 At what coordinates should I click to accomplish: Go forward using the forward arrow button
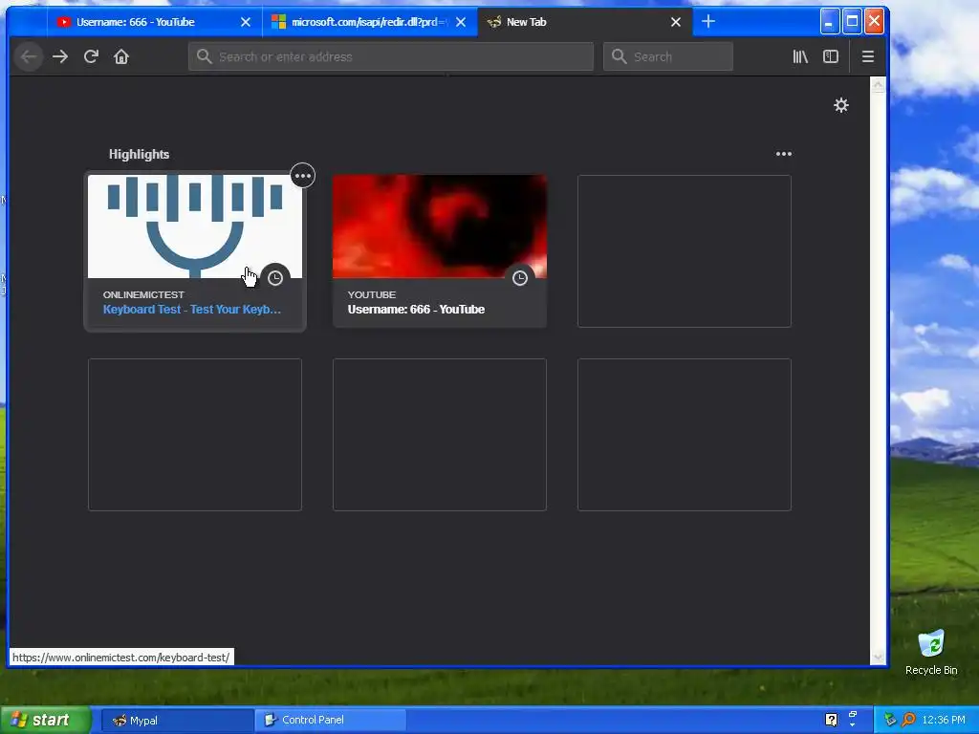[x=60, y=56]
